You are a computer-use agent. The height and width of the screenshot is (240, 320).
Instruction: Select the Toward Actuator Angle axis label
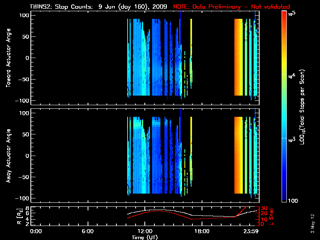(8, 58)
